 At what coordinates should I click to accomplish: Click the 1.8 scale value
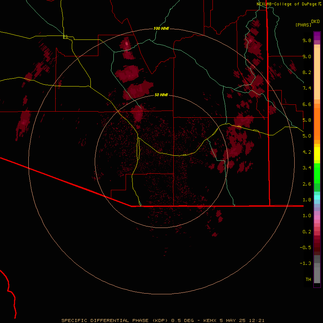pyautogui.click(x=307, y=200)
